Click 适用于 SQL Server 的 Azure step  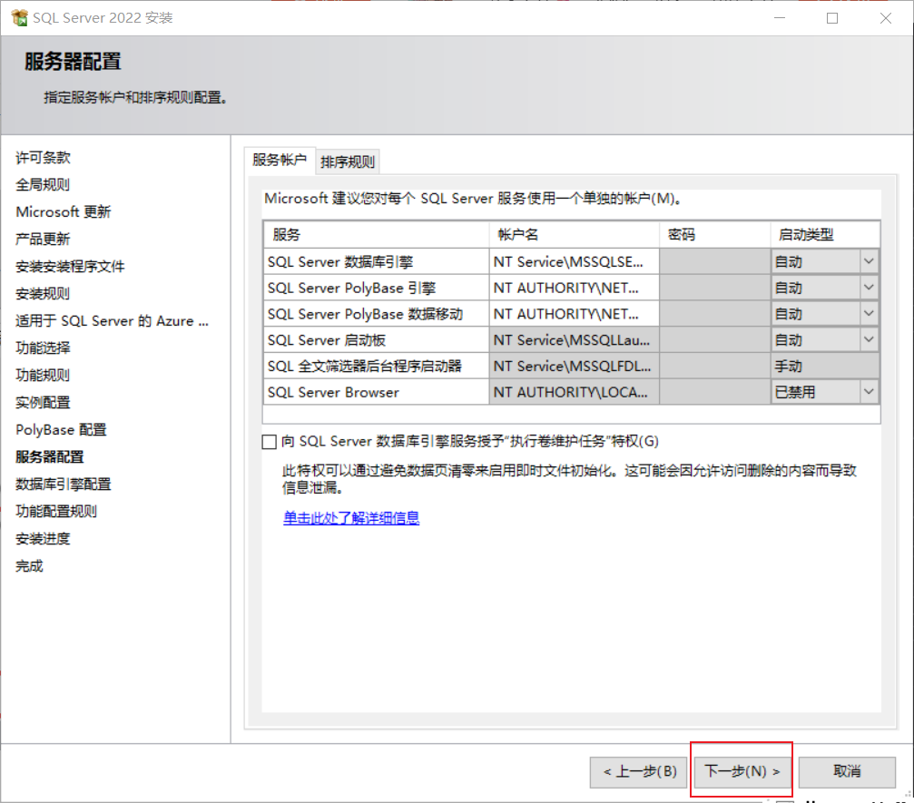[112, 320]
